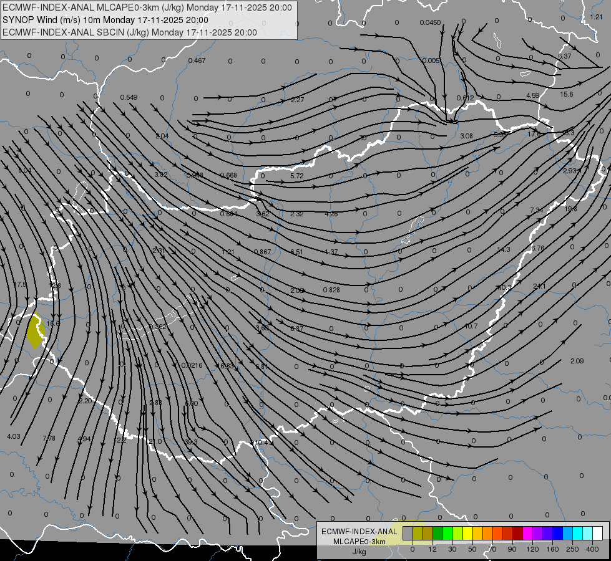Click legend tick label 12
The image size is (611, 561).
coord(433,549)
